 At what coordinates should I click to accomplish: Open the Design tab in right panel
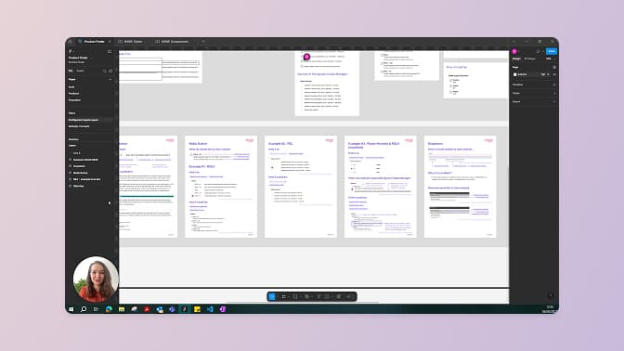tap(516, 58)
